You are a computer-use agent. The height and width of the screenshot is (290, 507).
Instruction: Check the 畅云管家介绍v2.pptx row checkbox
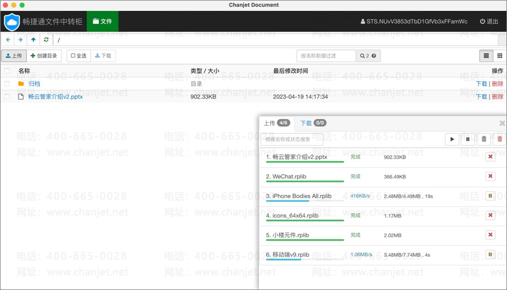tap(7, 96)
